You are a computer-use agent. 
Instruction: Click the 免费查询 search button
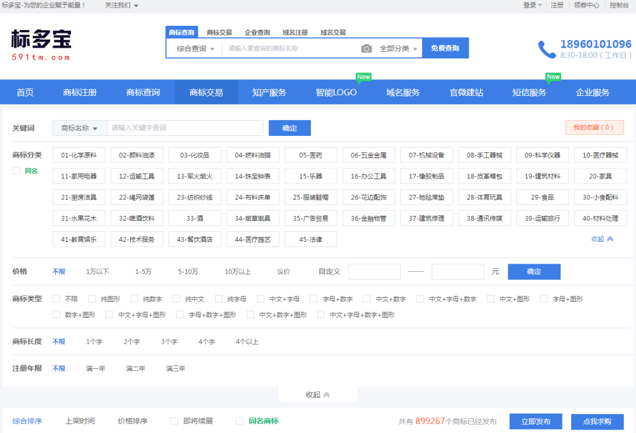(445, 48)
